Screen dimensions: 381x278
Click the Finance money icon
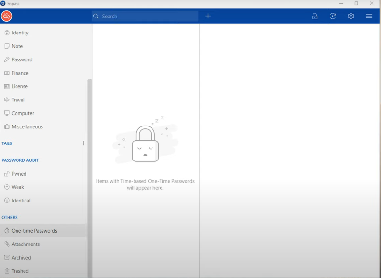coord(7,73)
